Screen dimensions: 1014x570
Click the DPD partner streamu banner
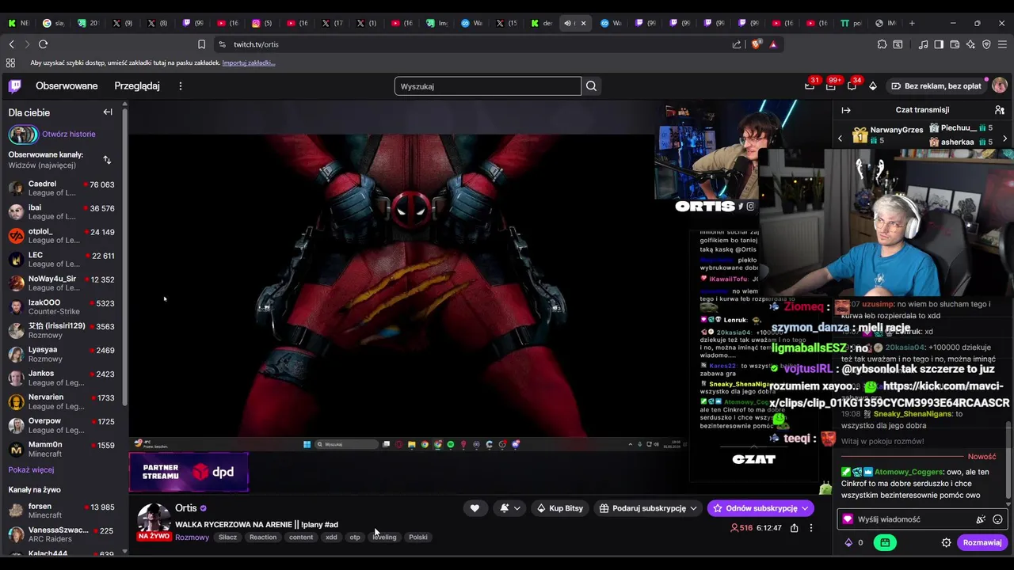[x=189, y=473]
